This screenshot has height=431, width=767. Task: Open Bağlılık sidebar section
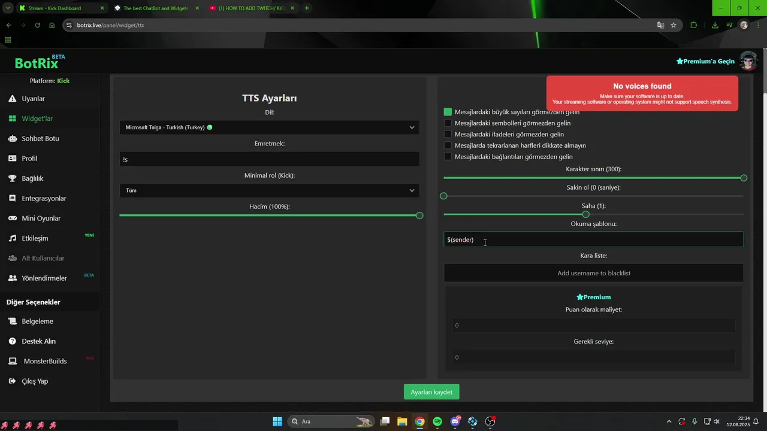click(32, 178)
